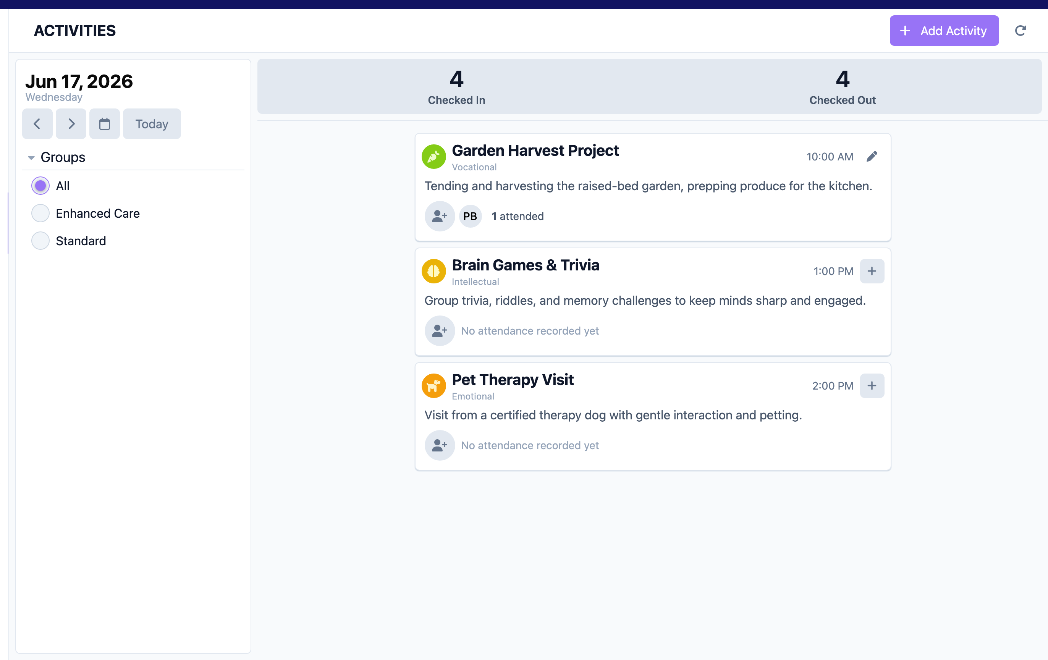The width and height of the screenshot is (1048, 660).
Task: Click the 2:00 PM time label
Action: click(x=833, y=386)
